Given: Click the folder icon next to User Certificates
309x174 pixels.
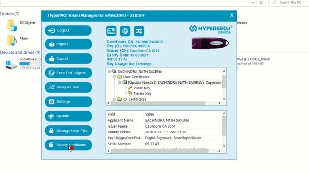Looking at the screenshot, I should 119,76.
